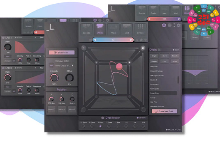Toggle the Mirror Z button
Image resolution: width=220 pixels, height=149 pixels.
coord(72,109)
